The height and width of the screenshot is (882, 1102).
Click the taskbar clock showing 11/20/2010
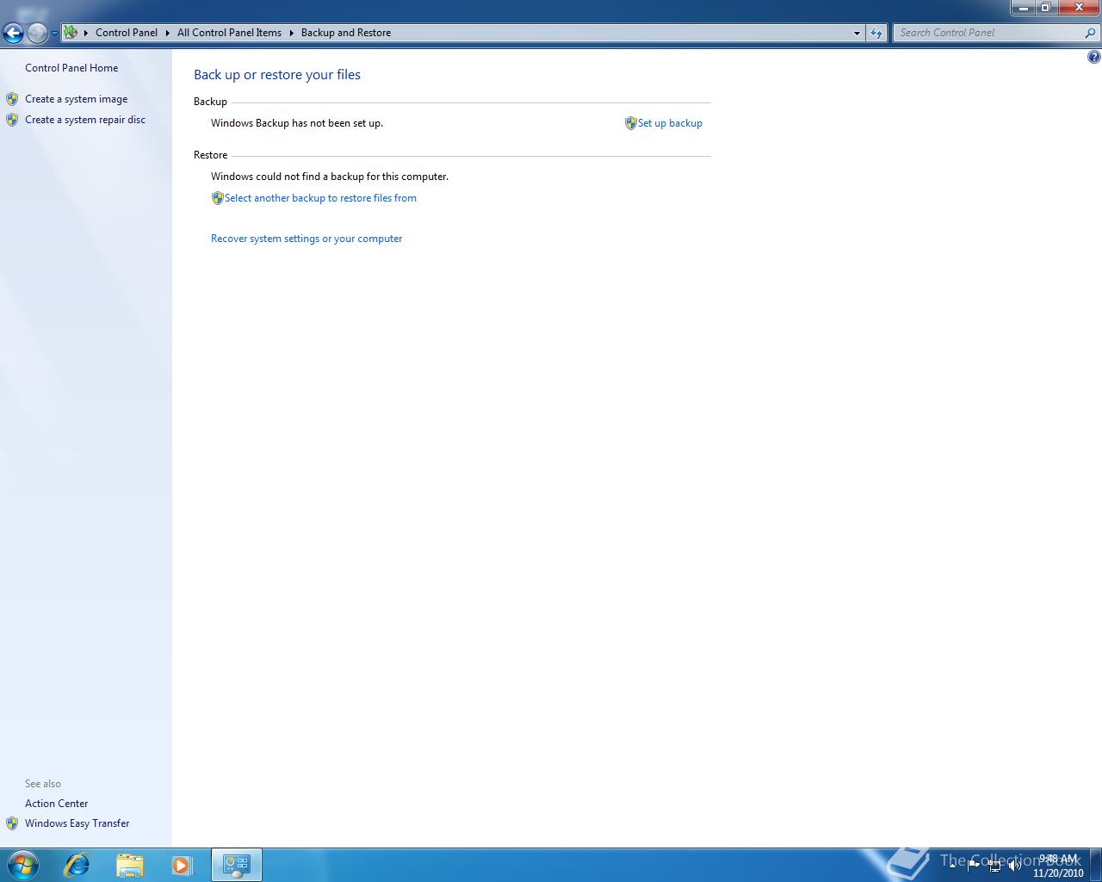click(1058, 866)
